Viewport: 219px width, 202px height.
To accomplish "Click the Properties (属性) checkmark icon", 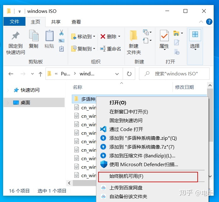I will (164, 35).
